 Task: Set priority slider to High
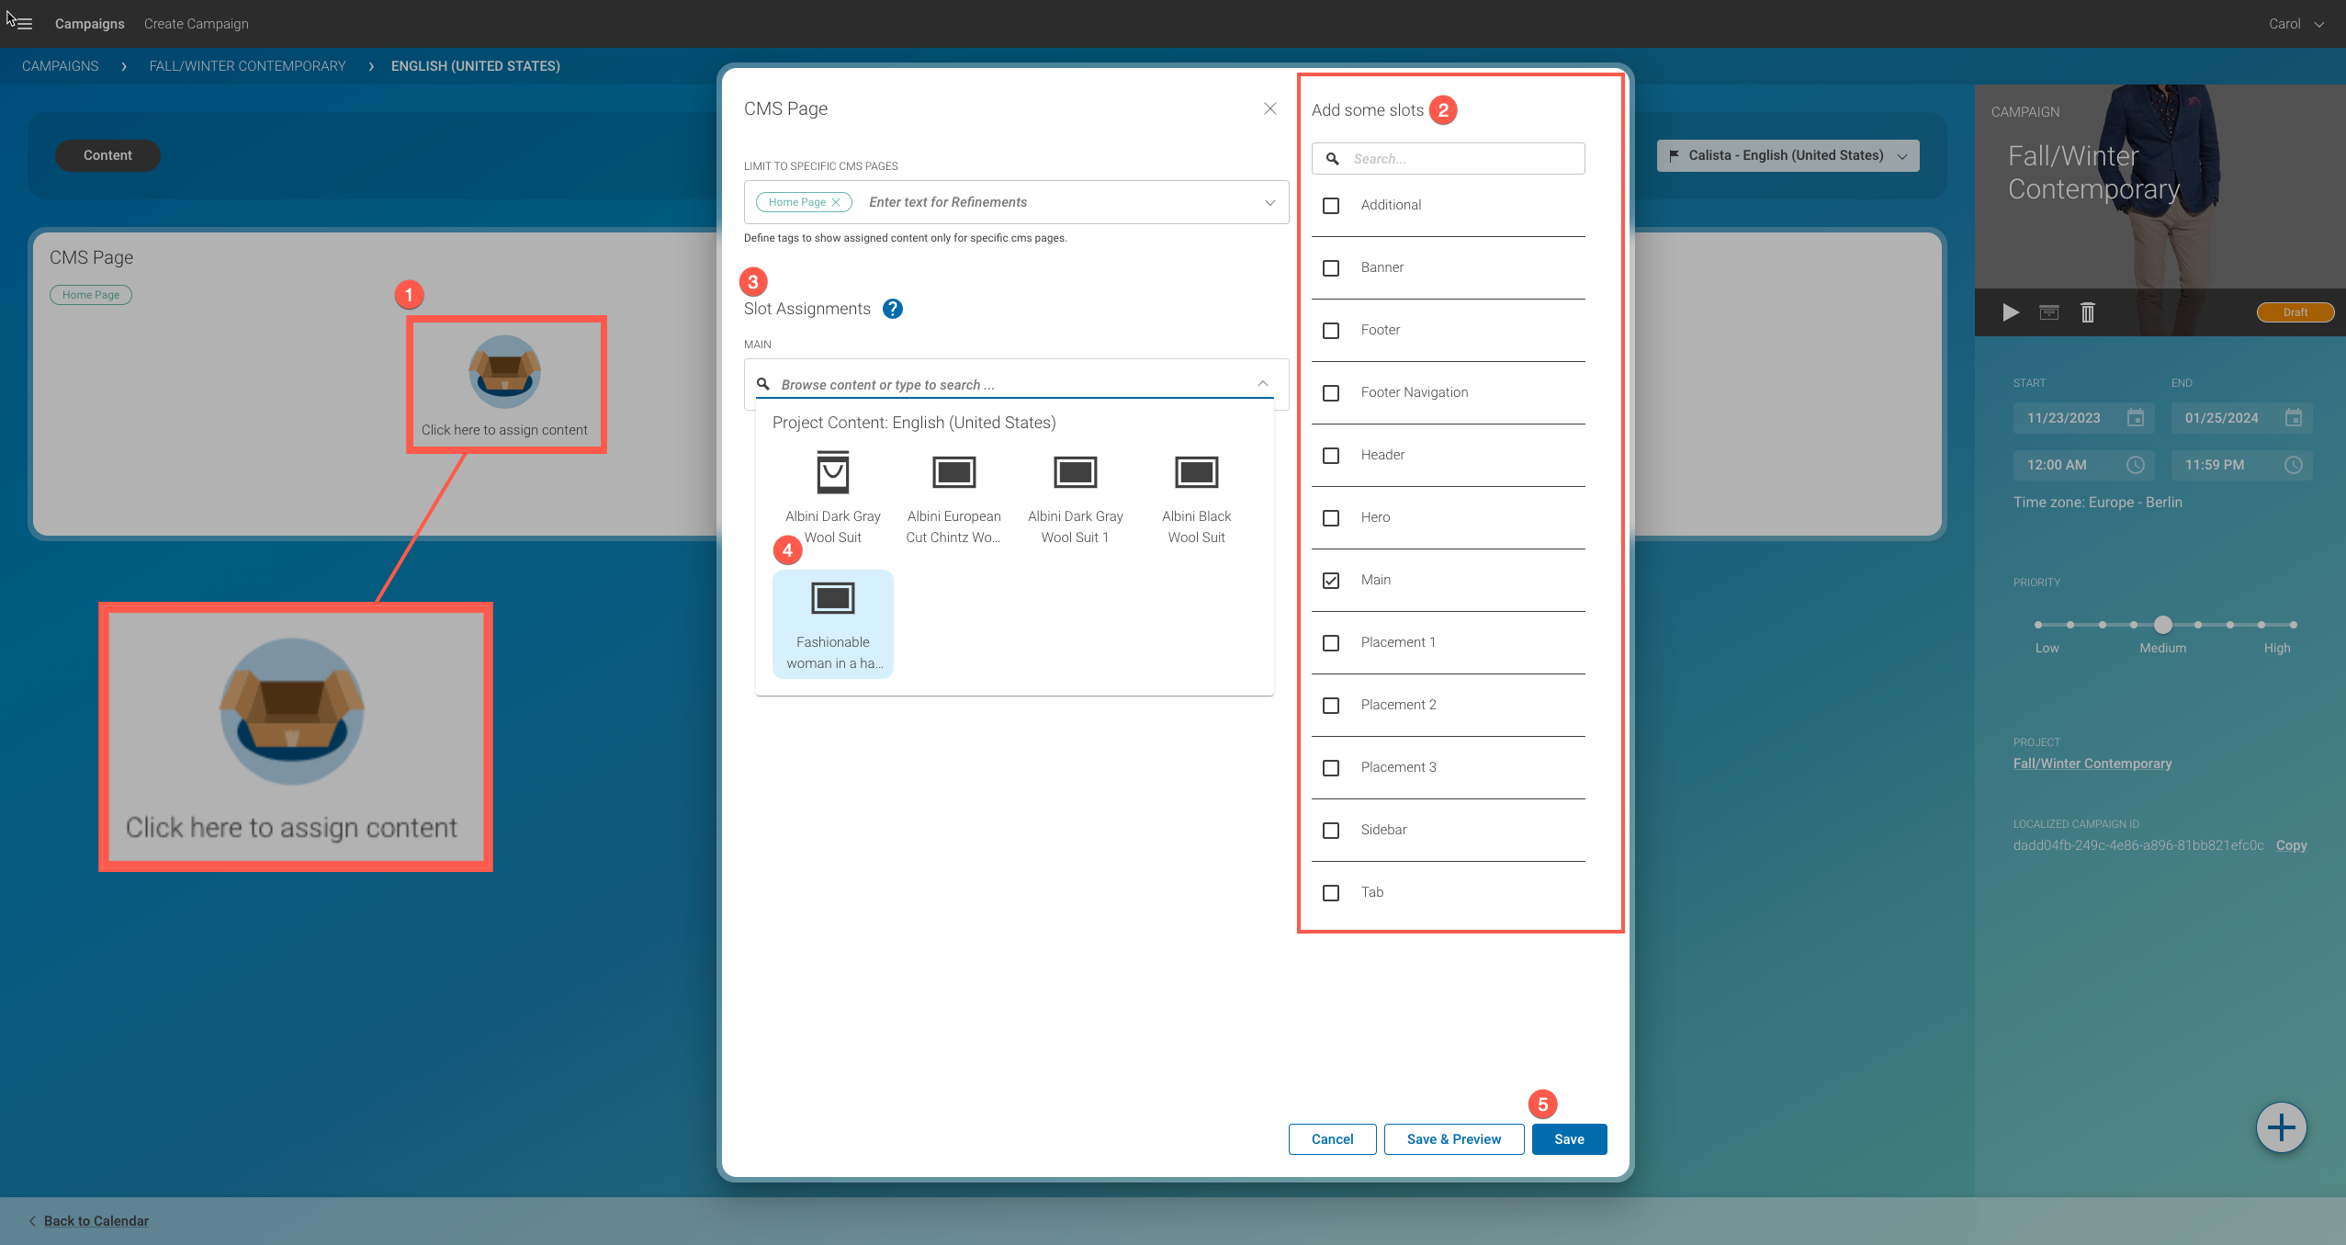tap(2294, 625)
